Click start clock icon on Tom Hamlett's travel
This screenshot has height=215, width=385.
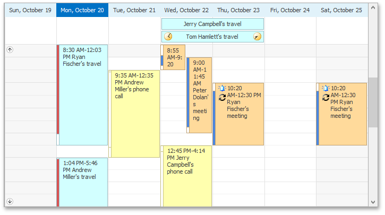(x=168, y=37)
